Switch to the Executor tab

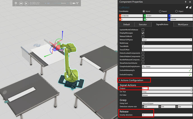point(143,25)
